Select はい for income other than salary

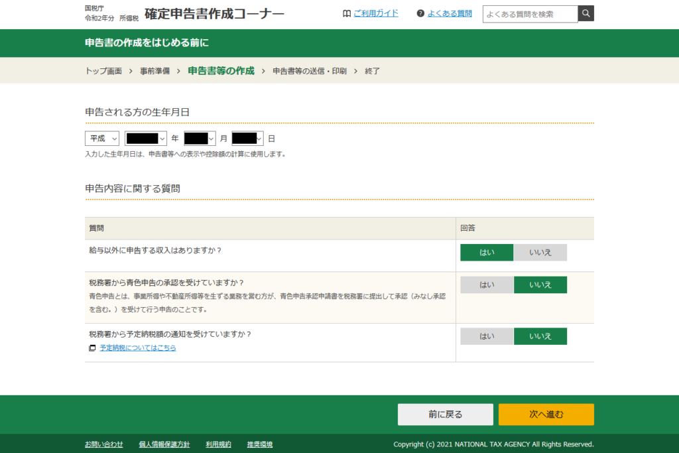click(487, 253)
